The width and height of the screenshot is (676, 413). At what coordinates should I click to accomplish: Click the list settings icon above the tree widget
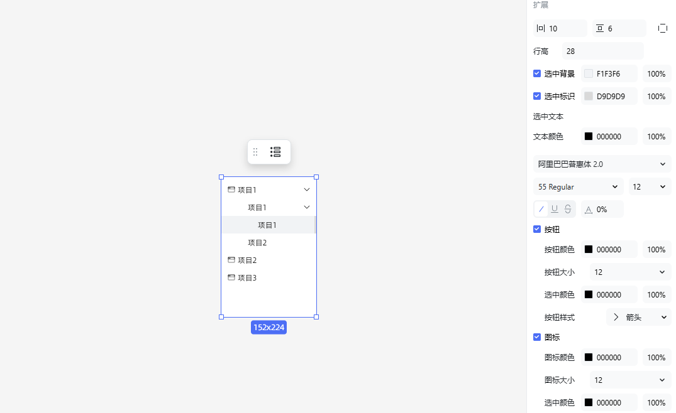pyautogui.click(x=275, y=151)
